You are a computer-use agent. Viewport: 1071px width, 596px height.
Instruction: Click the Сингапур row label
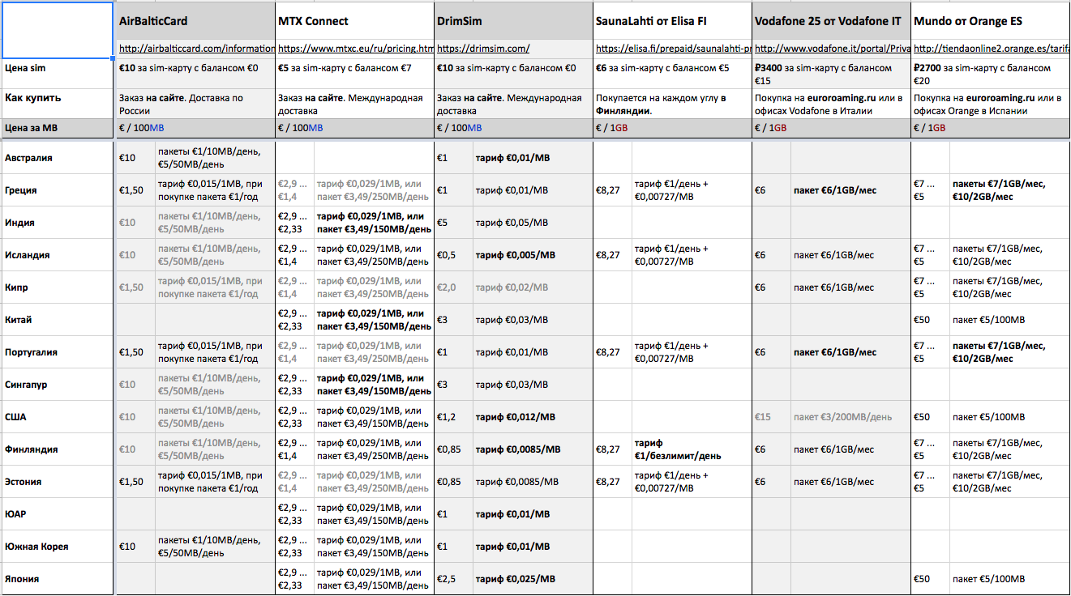coord(57,385)
